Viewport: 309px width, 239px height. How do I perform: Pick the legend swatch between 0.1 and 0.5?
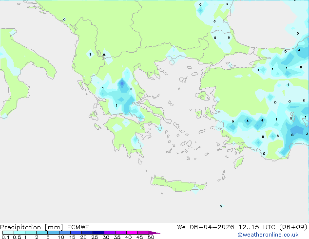point(8,233)
